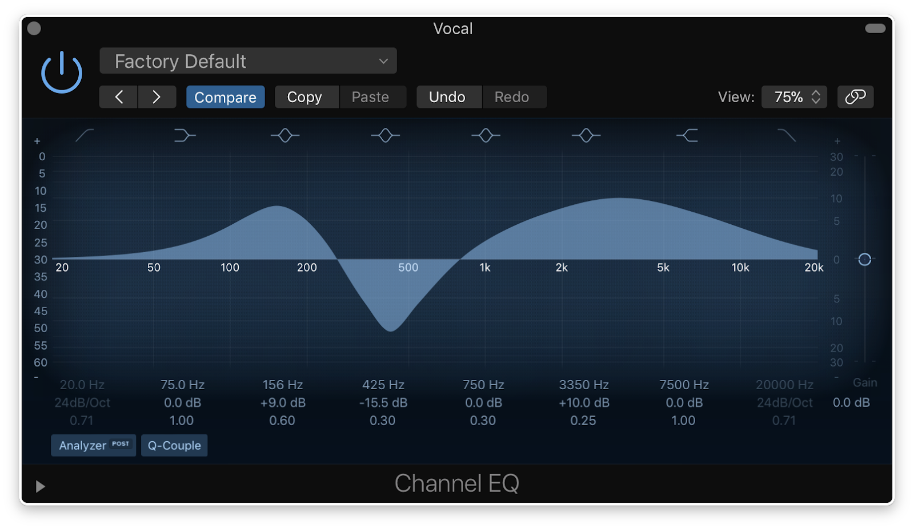Click the sidechain link icon button
914x529 pixels.
coord(855,97)
